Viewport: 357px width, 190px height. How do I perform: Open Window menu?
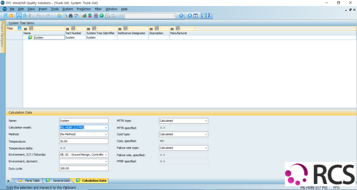[111, 9]
